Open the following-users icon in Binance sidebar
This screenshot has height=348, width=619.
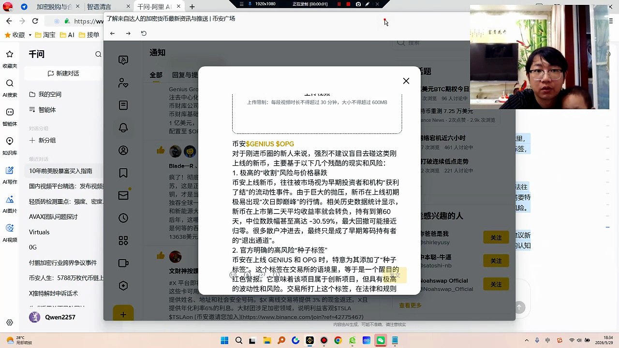tap(123, 83)
